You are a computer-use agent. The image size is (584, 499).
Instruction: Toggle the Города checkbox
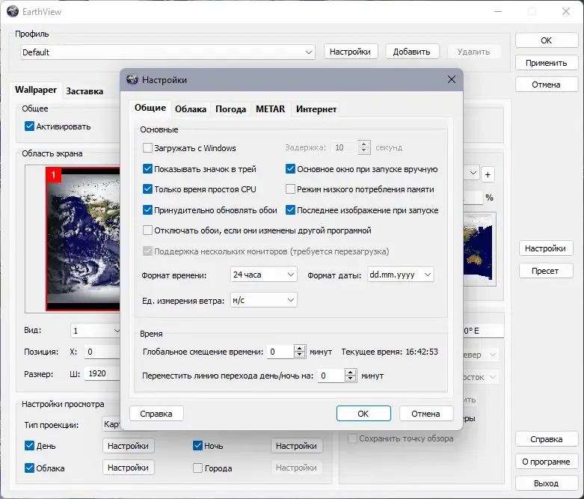pyautogui.click(x=197, y=468)
